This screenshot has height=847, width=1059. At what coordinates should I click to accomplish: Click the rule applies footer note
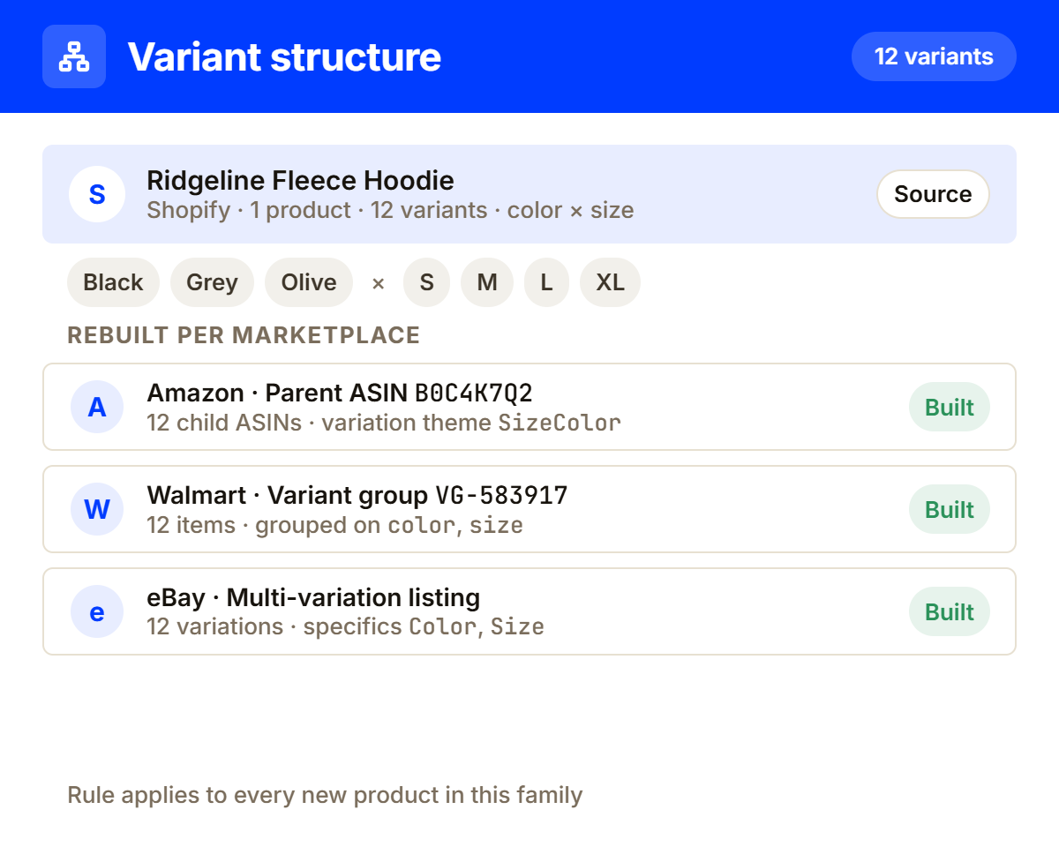[x=325, y=795]
